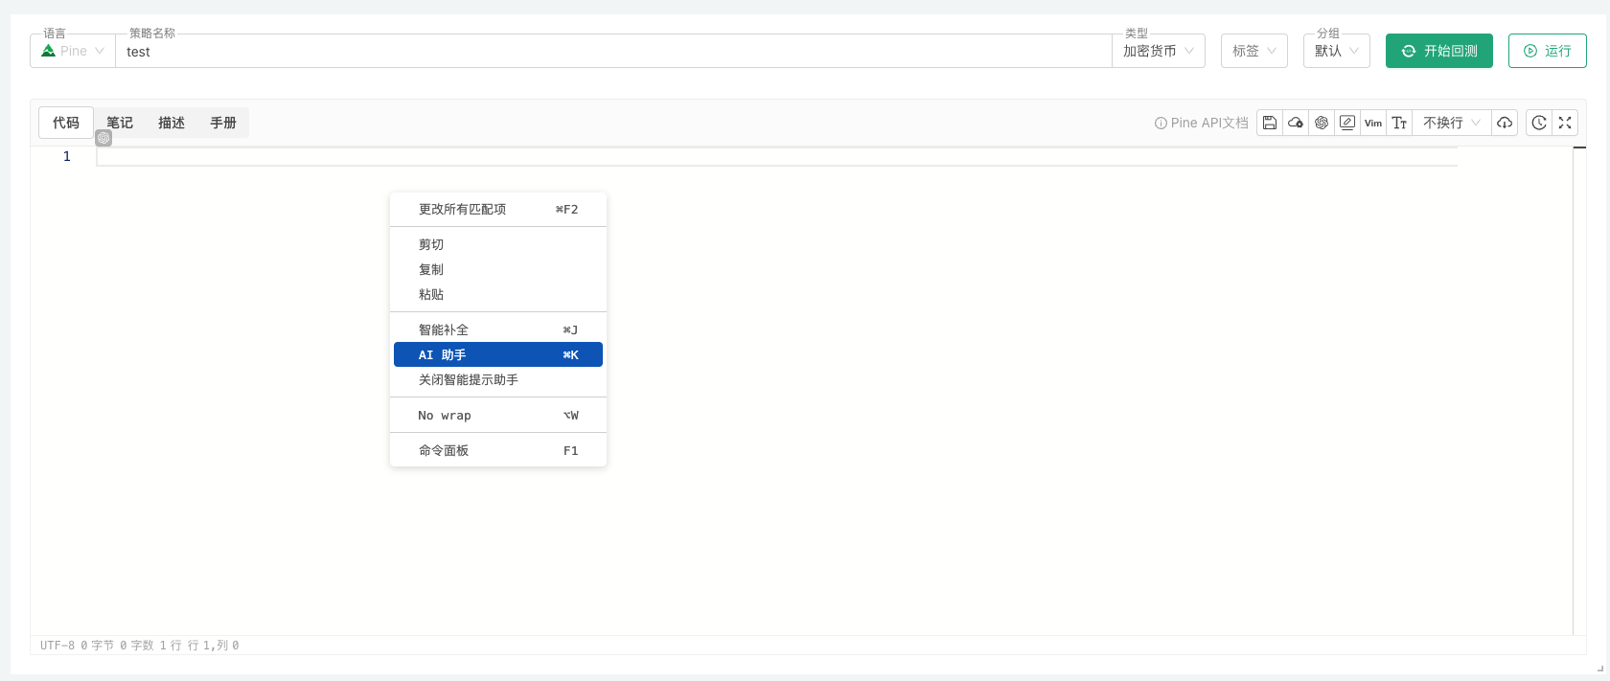Click the small AI icon beside line 1
The height and width of the screenshot is (681, 1610).
pos(103,138)
